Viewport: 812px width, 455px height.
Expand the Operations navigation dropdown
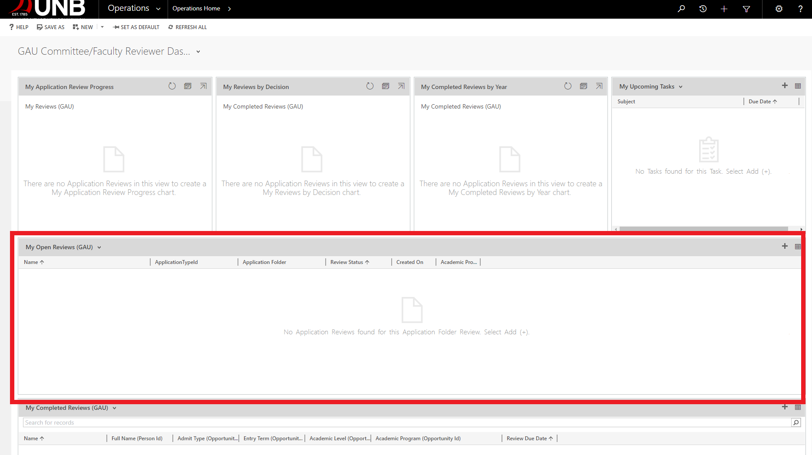point(158,9)
